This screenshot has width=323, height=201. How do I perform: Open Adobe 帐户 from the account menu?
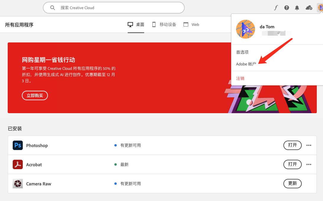tap(246, 64)
